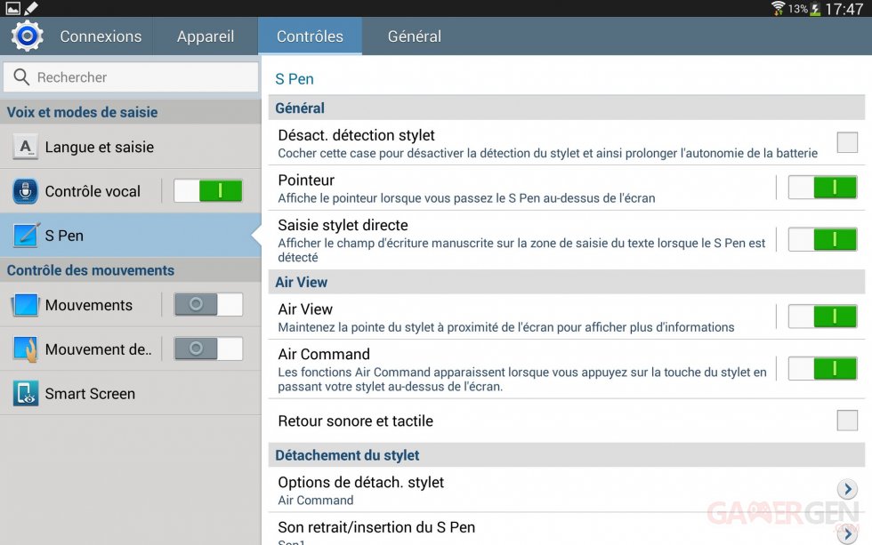
Task: Disable the Pointeur toggle
Action: coord(822,187)
